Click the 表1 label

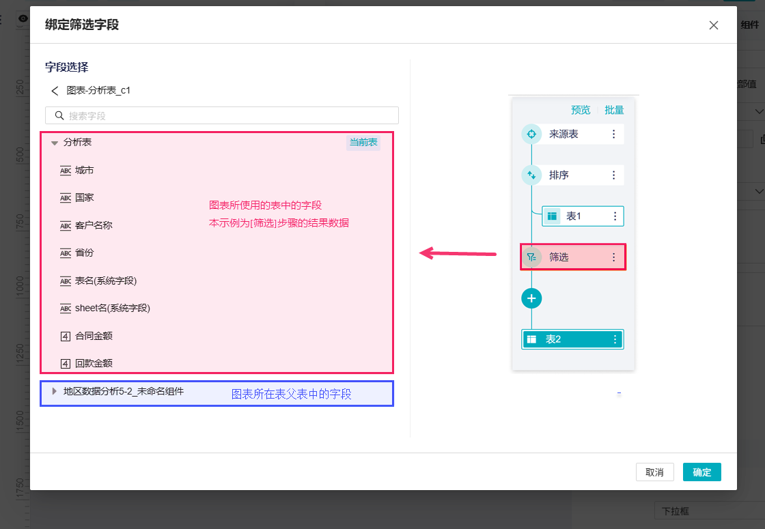pos(574,216)
